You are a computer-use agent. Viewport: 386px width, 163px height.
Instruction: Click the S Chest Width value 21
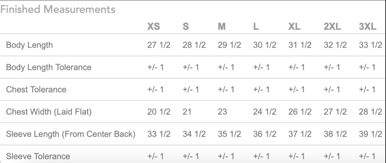(x=187, y=112)
